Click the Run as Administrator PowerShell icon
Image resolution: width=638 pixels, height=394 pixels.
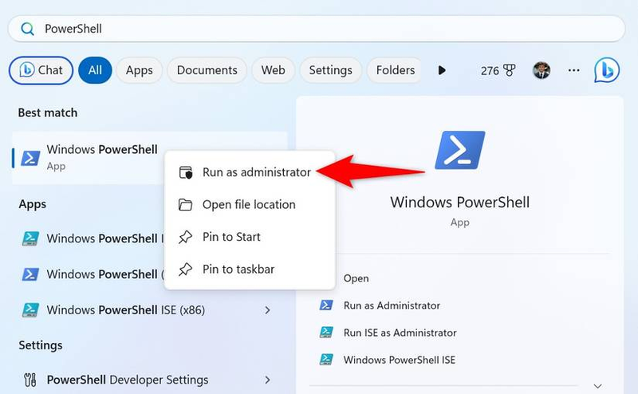tap(326, 305)
